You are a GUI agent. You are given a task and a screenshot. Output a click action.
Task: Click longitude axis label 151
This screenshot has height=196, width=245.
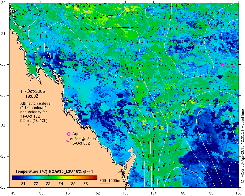point(69,193)
